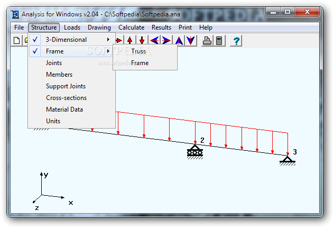Choose Joints from Structure menu
Image resolution: width=334 pixels, height=228 pixels.
pyautogui.click(x=71, y=63)
